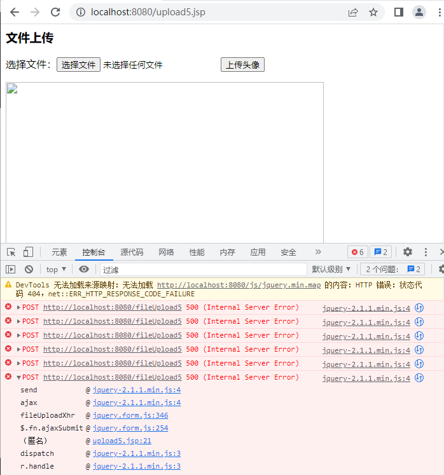Open jquery-2.1.1.min.js:3 link beside r.handle
The height and width of the screenshot is (475, 444).
click(137, 466)
